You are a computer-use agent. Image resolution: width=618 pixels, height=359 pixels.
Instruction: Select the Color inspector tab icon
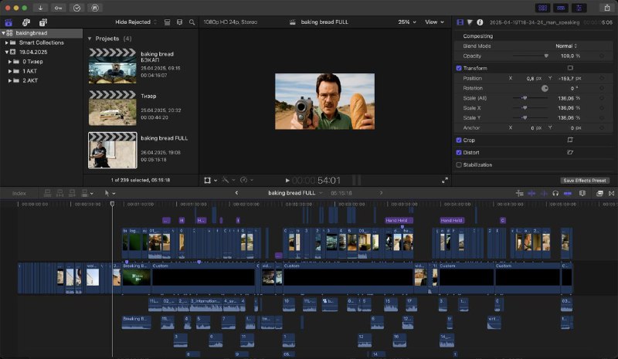[470, 22]
